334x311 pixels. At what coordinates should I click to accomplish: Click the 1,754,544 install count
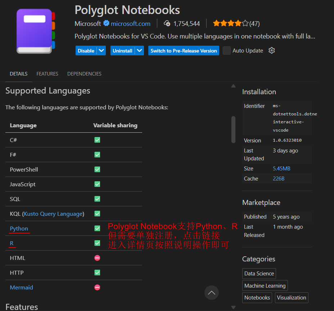point(186,24)
